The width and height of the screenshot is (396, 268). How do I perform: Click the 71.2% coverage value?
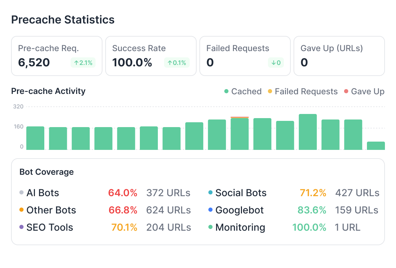[x=313, y=193]
